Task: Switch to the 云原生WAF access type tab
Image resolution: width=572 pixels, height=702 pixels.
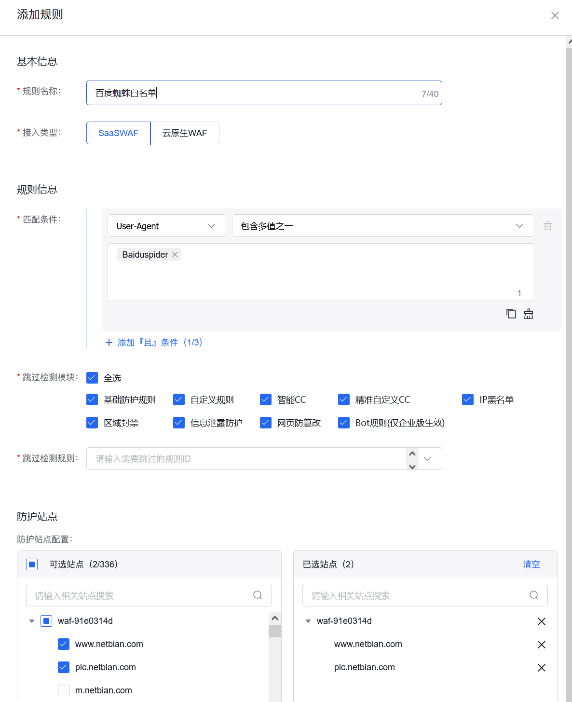Action: (x=185, y=133)
